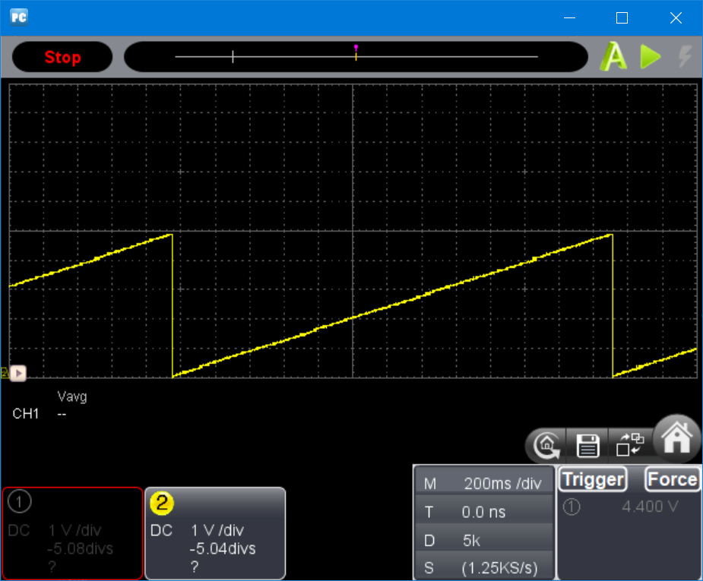Image resolution: width=703 pixels, height=581 pixels.
Task: Click the PC application logo in title bar
Action: point(19,17)
